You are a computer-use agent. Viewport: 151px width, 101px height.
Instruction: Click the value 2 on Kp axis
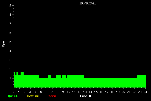pyautogui.click(x=10, y=69)
